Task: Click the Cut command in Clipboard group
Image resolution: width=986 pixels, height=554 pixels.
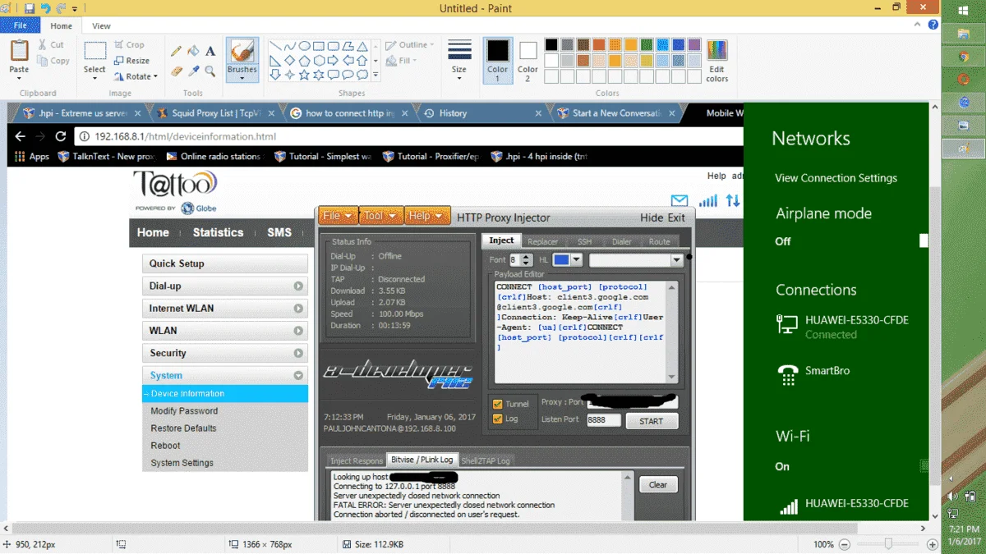Action: 51,45
